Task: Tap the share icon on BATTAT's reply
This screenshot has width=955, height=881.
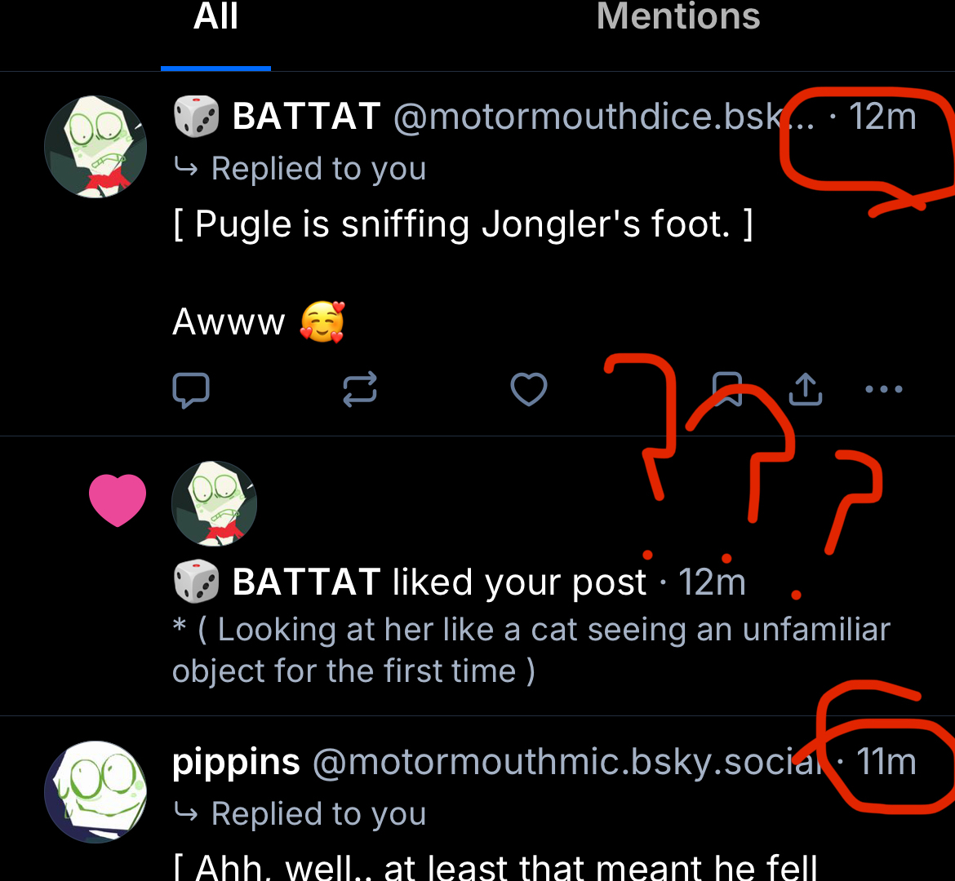Action: [806, 389]
